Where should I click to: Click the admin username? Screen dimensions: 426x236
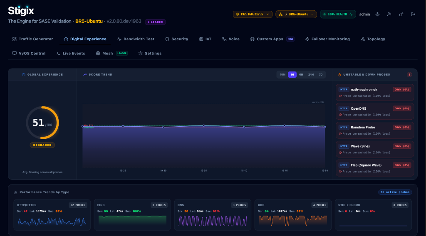[364, 15]
